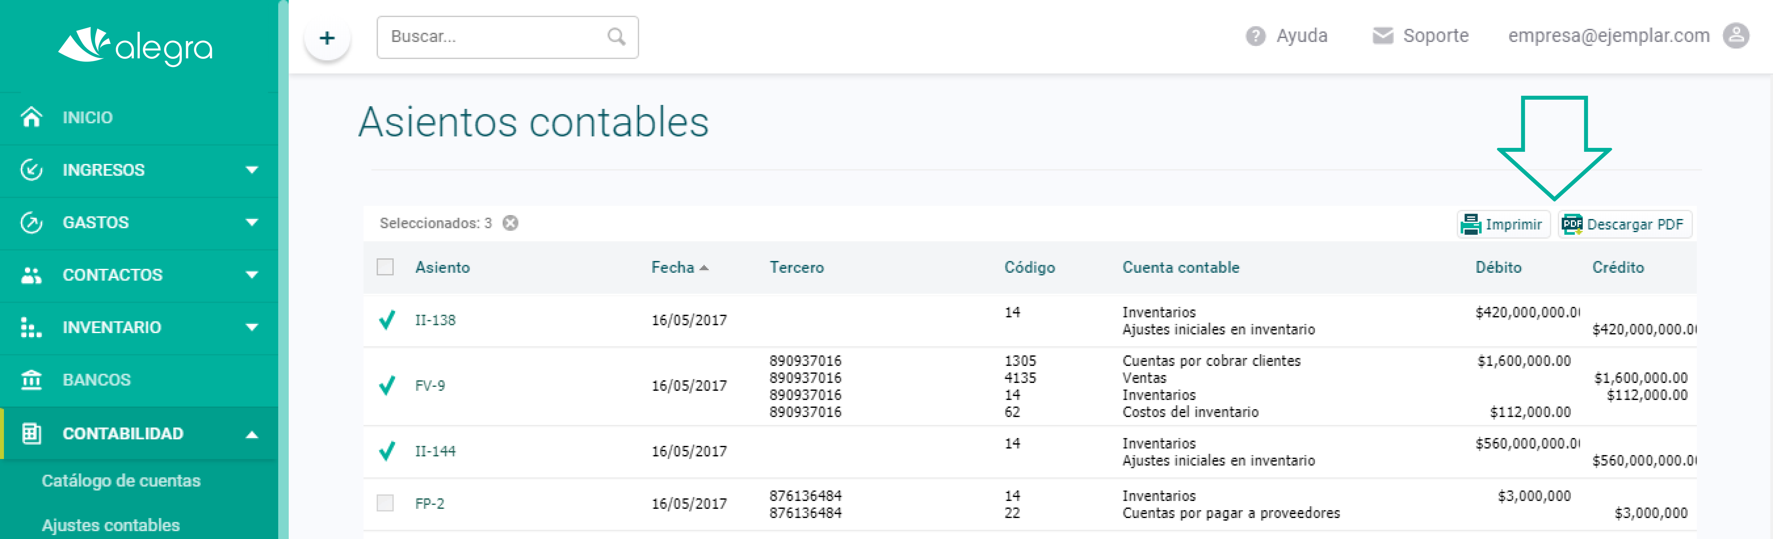Click the PDF icon in Descargar PDF

pos(1572,224)
